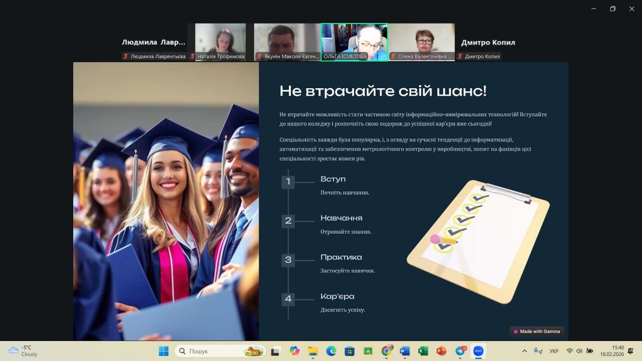Click the slide heading "Не втрачайте свій шанс!"
Screen dimensions: 642x361
[383, 91]
